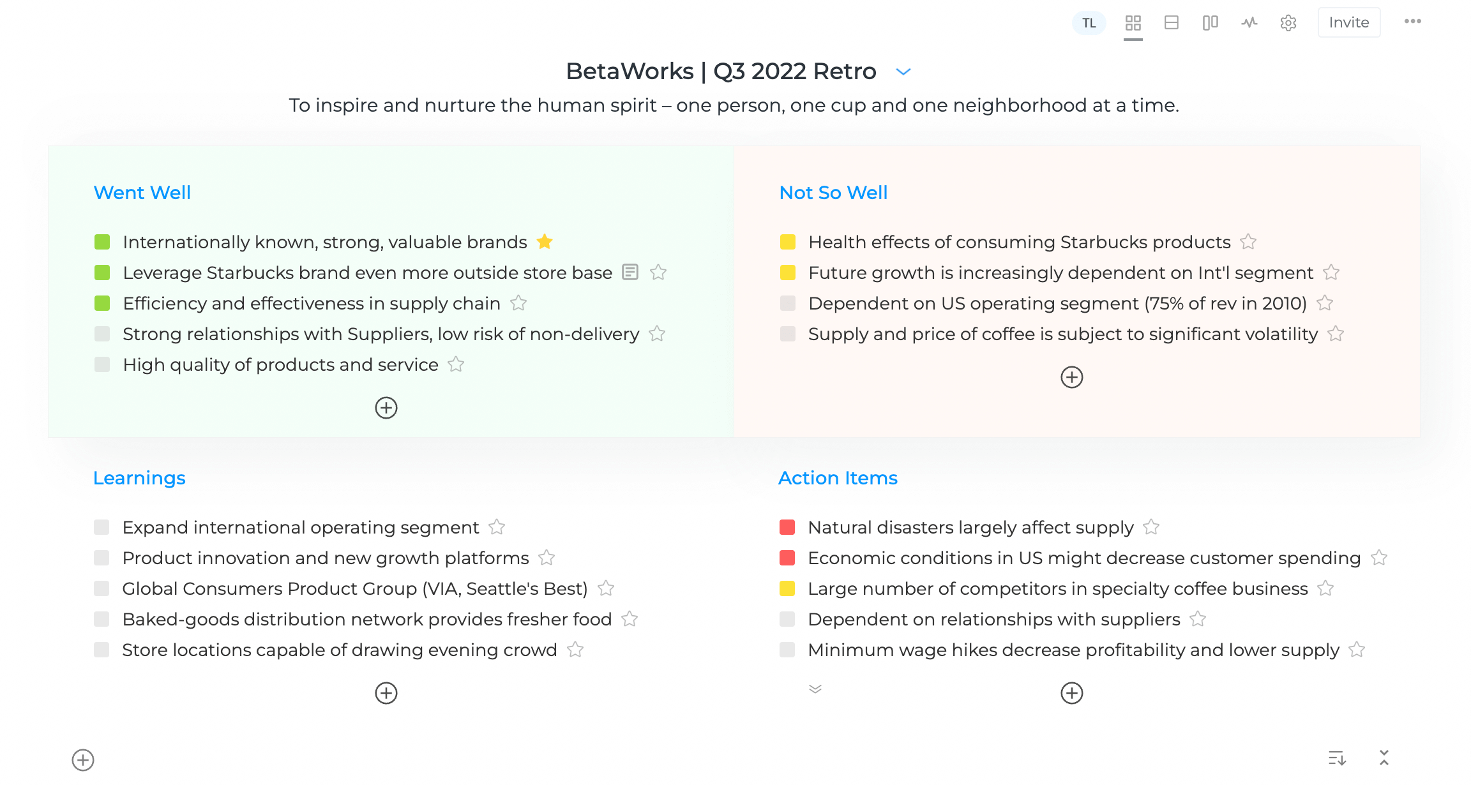Open the activity/pulse view
The height and width of the screenshot is (785, 1471).
[1249, 22]
